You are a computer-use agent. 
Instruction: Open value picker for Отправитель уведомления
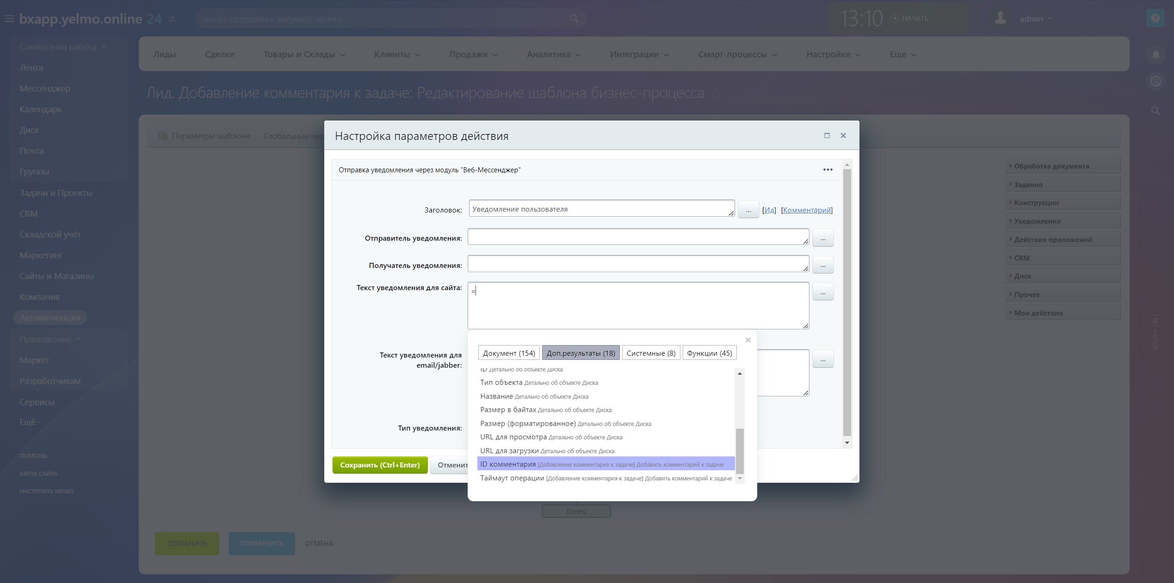822,238
